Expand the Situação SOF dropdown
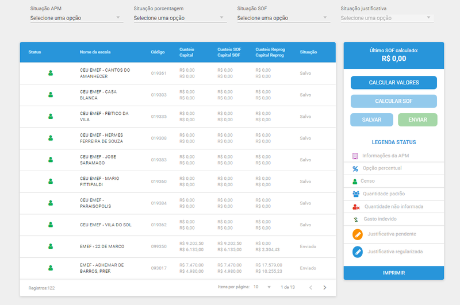The width and height of the screenshot is (460, 305). click(x=283, y=18)
